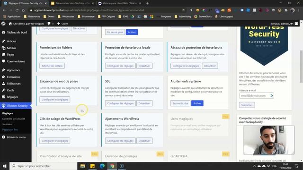Open the Ecommerce bookmarks folder
The image size is (303, 170).
[x=86, y=17]
